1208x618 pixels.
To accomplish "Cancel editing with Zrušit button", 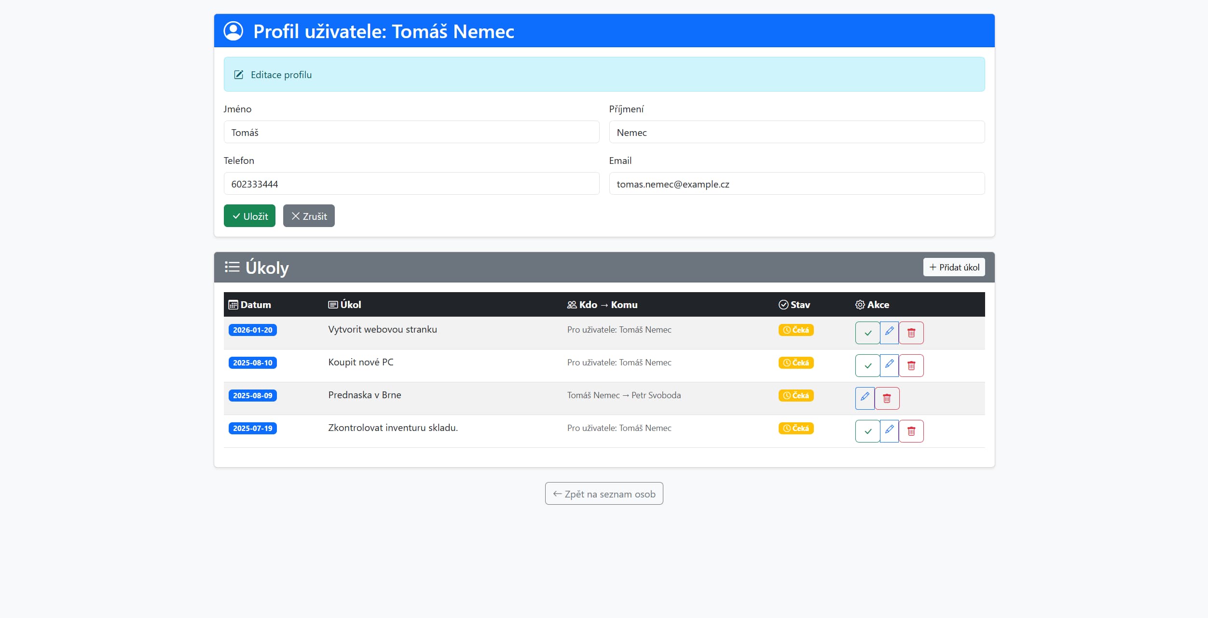I will (309, 216).
